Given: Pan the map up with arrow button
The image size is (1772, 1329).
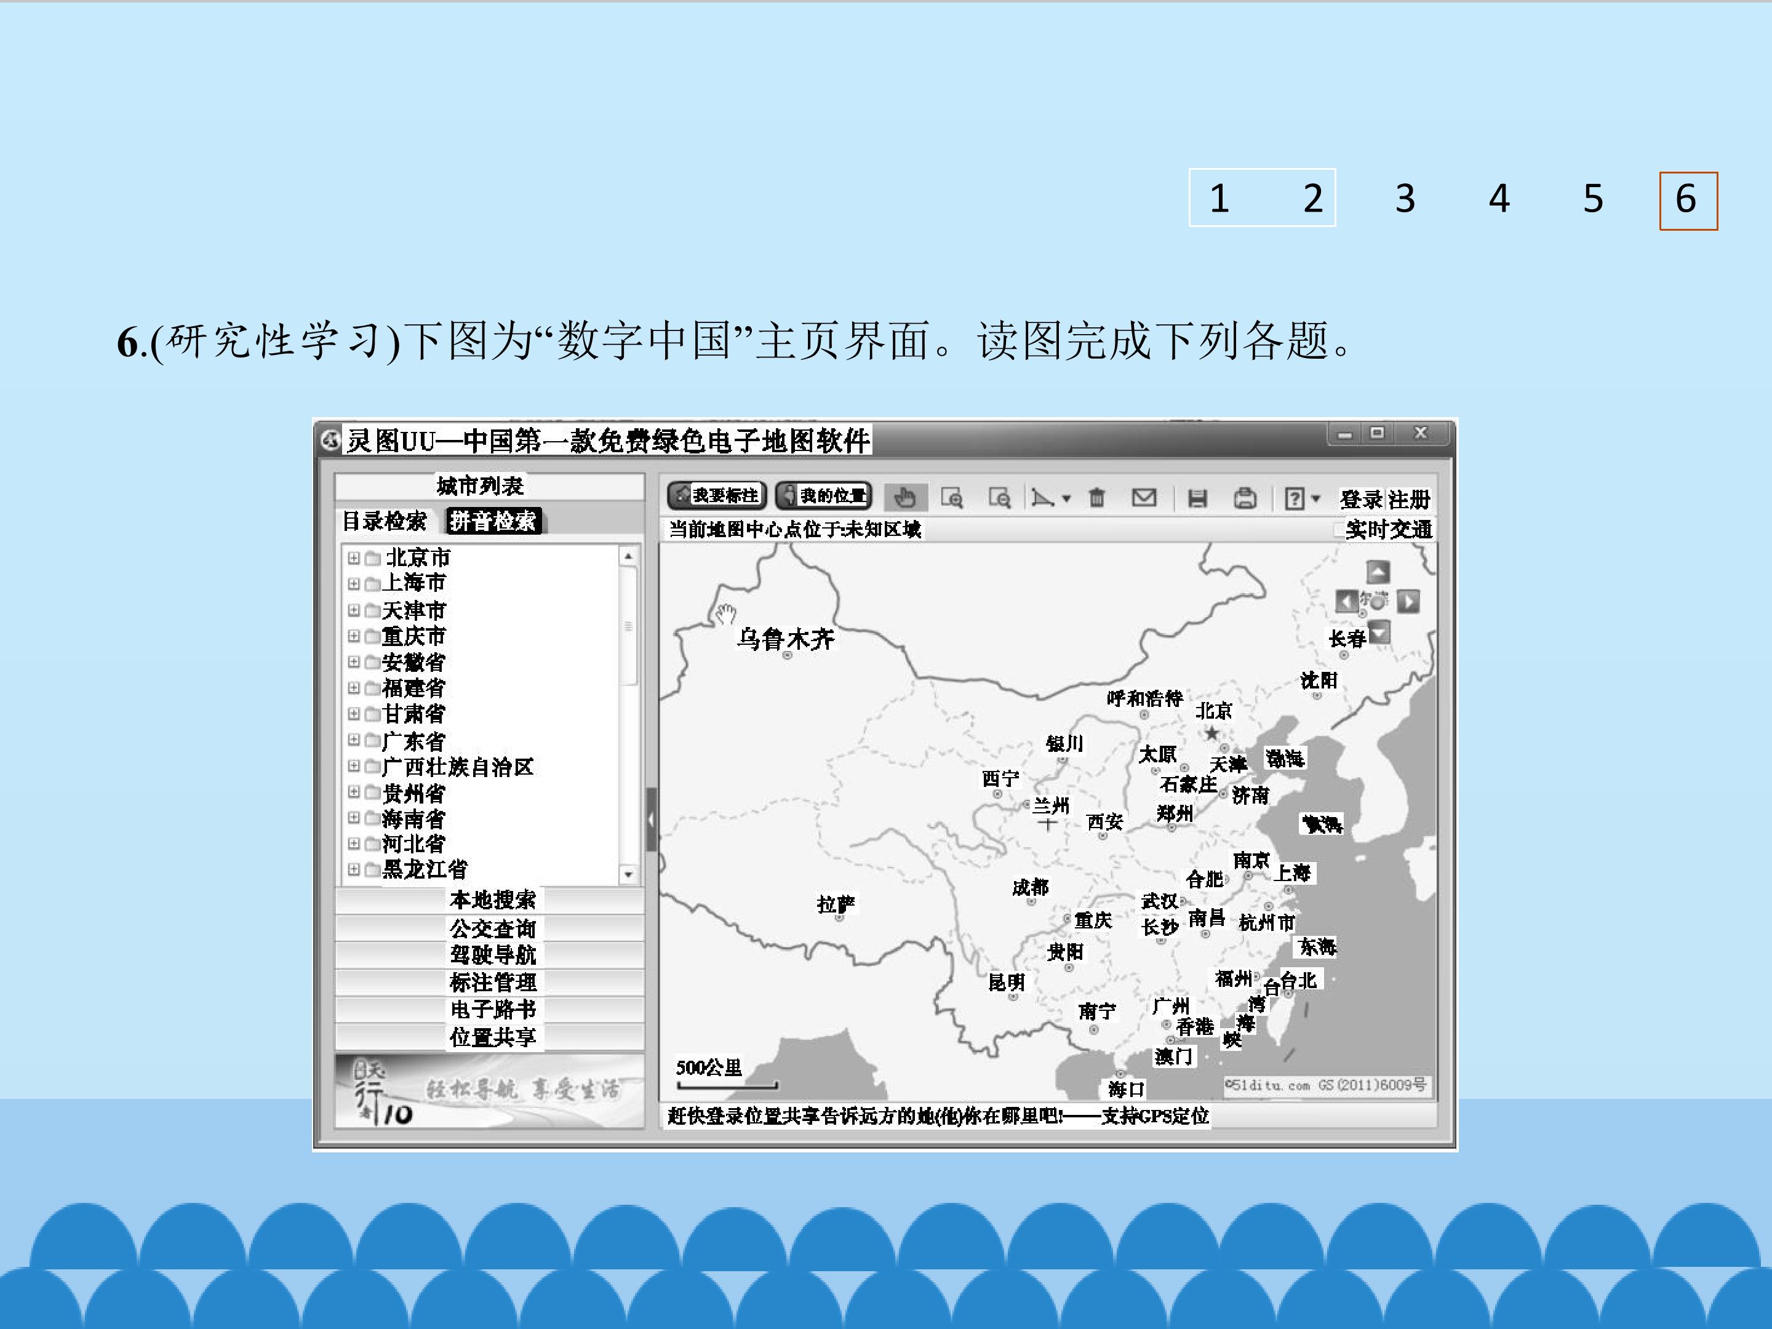Looking at the screenshot, I should coord(1378,572).
